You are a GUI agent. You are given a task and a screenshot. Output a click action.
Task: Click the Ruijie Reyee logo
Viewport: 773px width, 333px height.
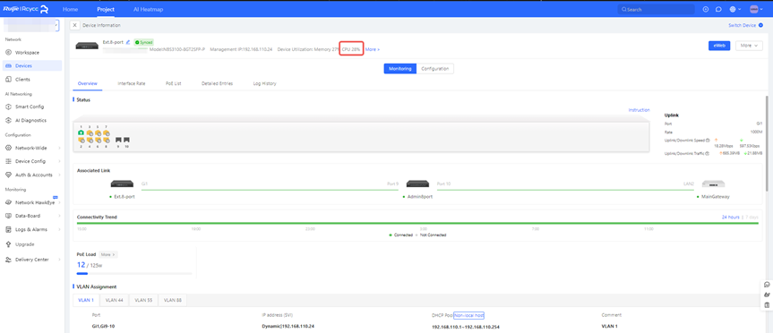click(x=26, y=9)
